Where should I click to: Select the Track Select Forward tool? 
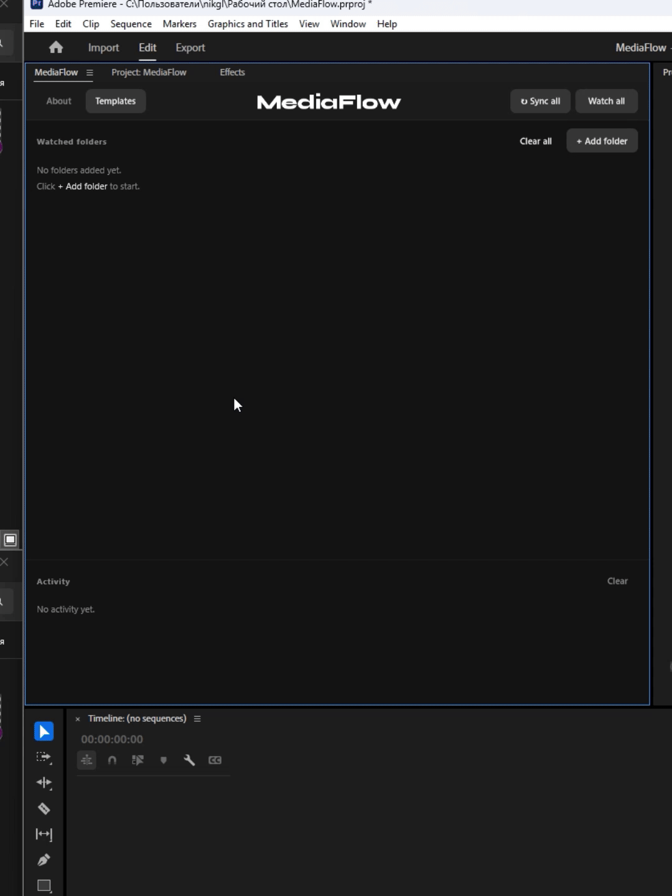point(44,757)
